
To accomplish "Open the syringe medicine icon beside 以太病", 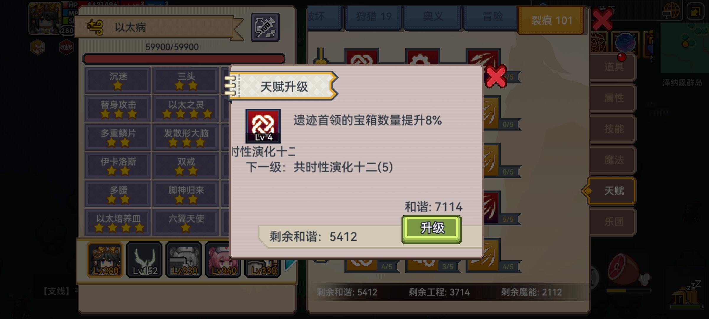I will pyautogui.click(x=265, y=27).
